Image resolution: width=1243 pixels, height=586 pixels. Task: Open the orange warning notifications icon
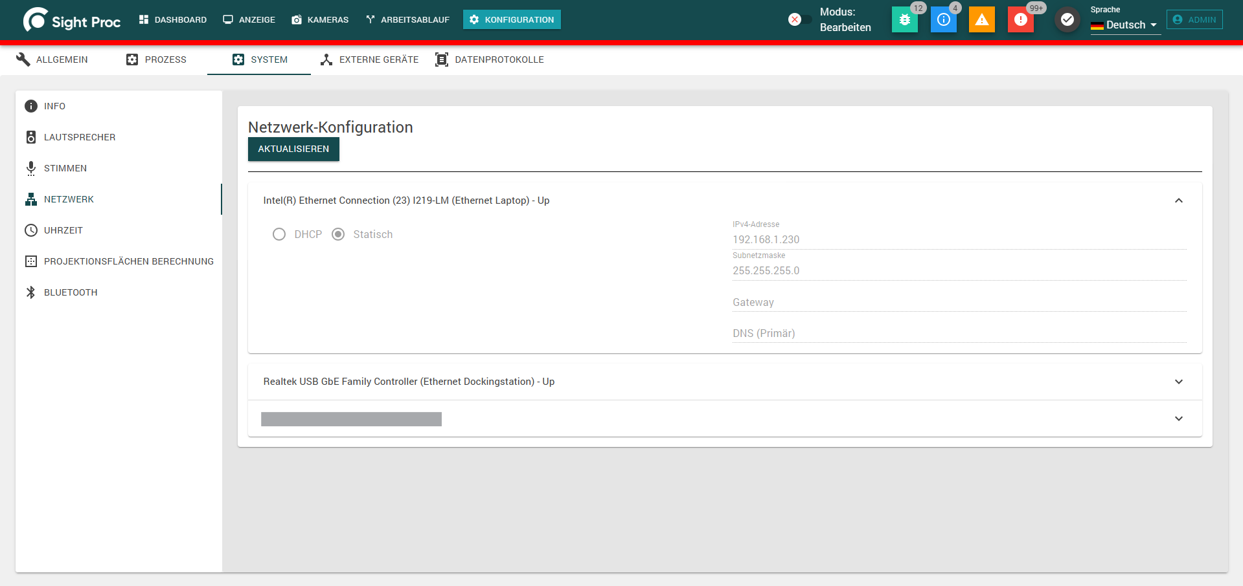(982, 19)
